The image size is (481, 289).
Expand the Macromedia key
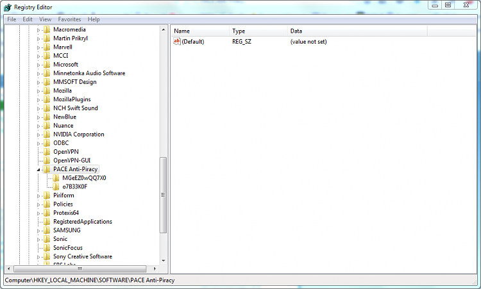point(38,30)
